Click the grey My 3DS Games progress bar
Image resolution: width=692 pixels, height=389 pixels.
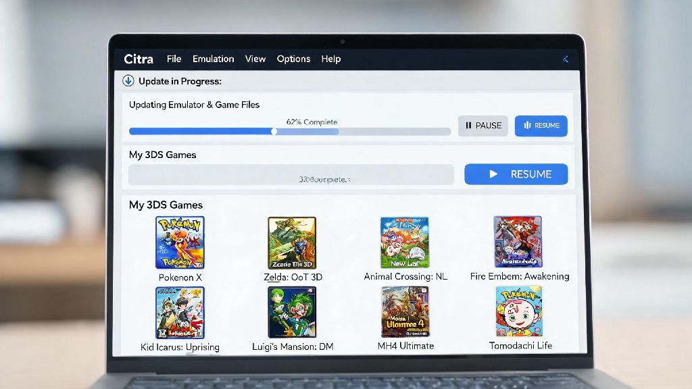pos(291,175)
